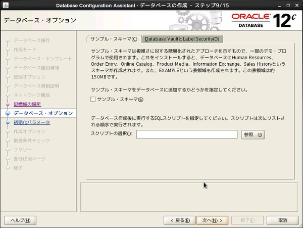Click the current-step bullet beside データベース・オプション
303x228 pixels.
click(x=8, y=113)
